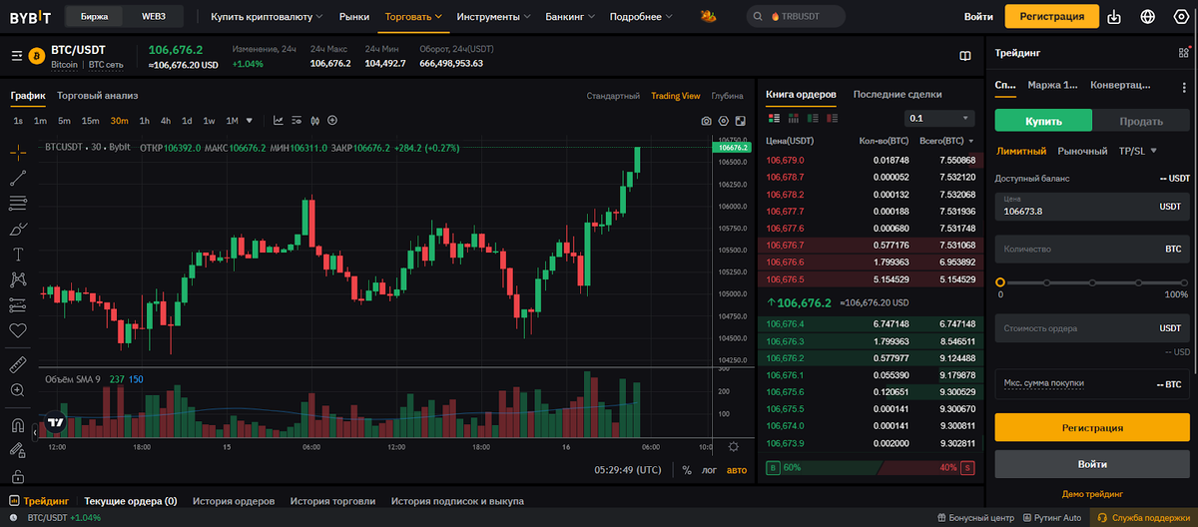Click the Цена input field
Image resolution: width=1198 pixels, height=527 pixels.
coord(1092,207)
